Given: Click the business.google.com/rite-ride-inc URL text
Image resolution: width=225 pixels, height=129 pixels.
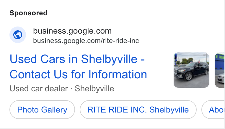Looking at the screenshot, I should point(86,41).
